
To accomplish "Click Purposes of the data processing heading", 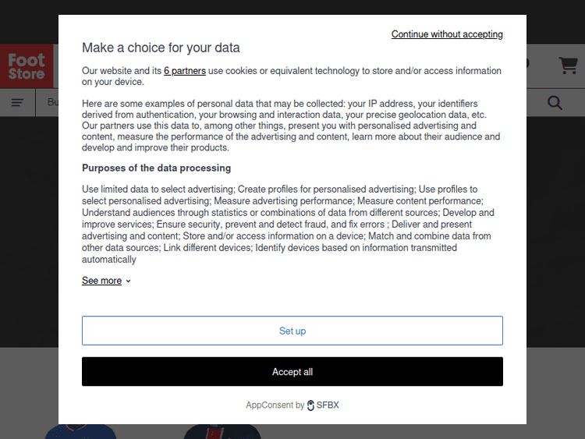I will point(156,168).
